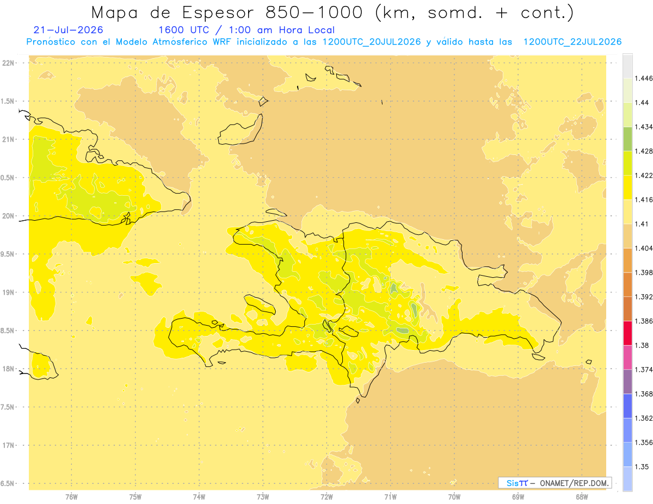This screenshot has width=653, height=504.
Task: Click the latitude label "21N"
Action: coord(9,139)
